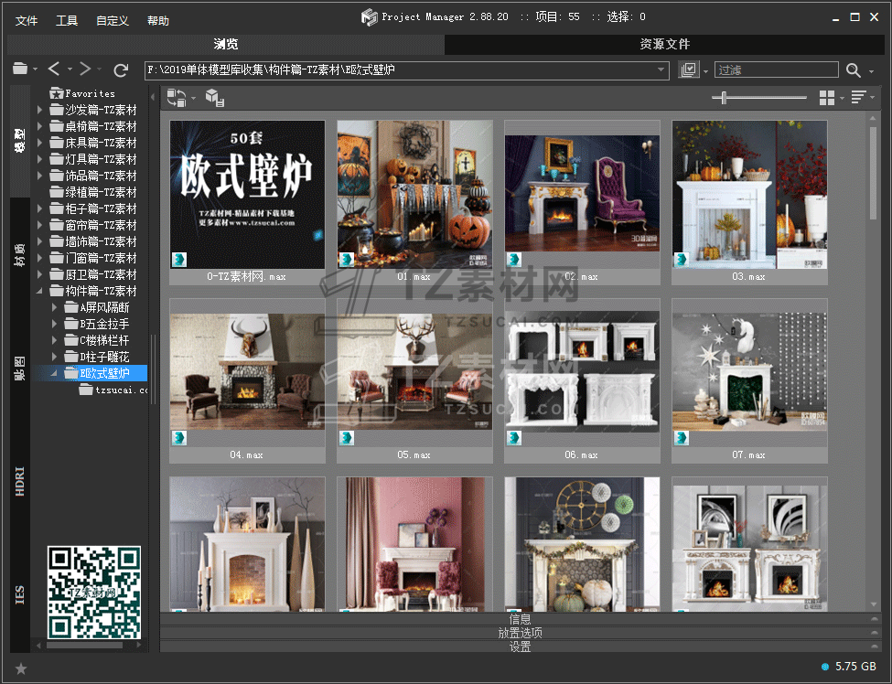The width and height of the screenshot is (892, 684).
Task: Go back with the left arrow
Action: (54, 69)
